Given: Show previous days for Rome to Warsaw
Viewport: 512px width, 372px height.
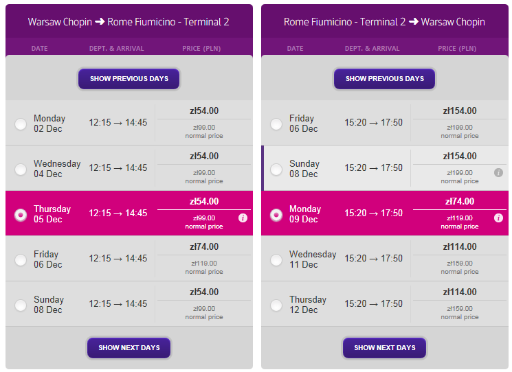Looking at the screenshot, I should pos(385,78).
